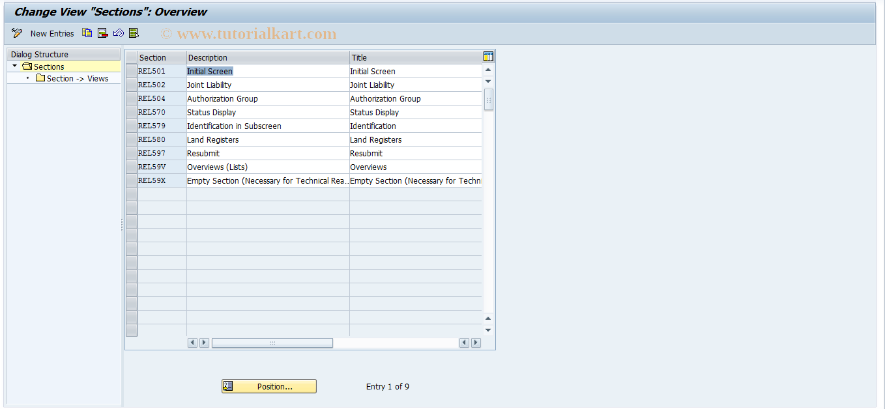Image resolution: width=885 pixels, height=409 pixels.
Task: Open the table settings icon in header corner
Action: click(x=488, y=57)
